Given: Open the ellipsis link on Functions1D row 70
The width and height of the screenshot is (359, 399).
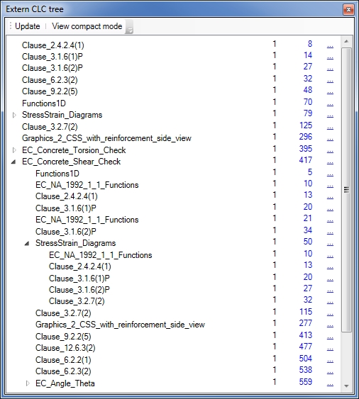Looking at the screenshot, I should (330, 103).
